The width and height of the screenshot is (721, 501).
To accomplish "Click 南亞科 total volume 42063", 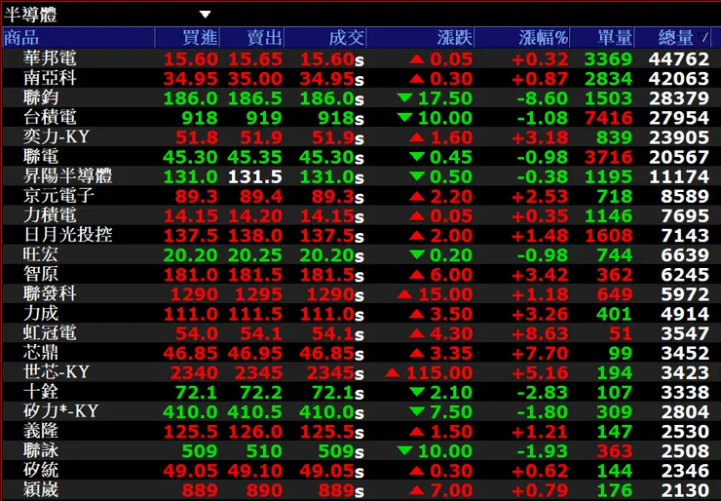I will (679, 79).
